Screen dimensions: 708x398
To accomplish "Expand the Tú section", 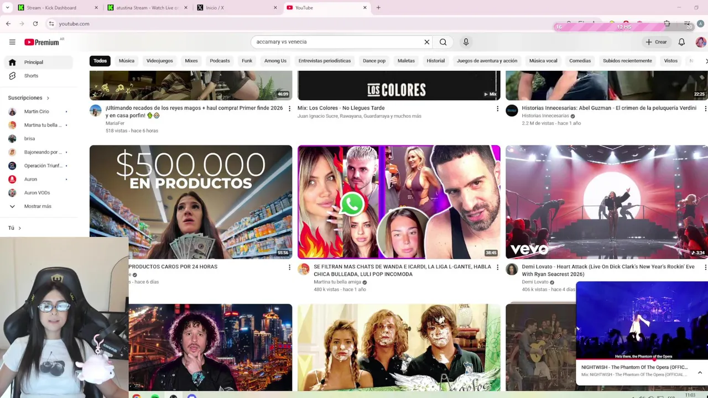I will [14, 228].
